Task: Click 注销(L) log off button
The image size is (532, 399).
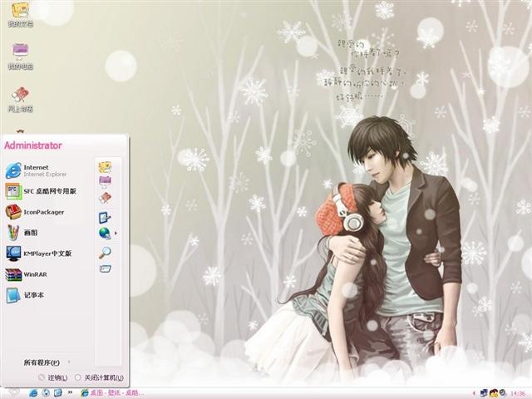Action: click(x=52, y=377)
